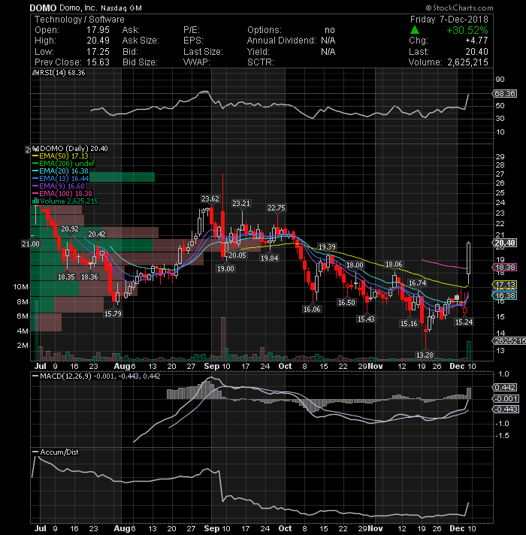Viewport: 526px width, 535px height.
Task: Click the DOMO ticker symbol in the title
Action: pos(43,8)
